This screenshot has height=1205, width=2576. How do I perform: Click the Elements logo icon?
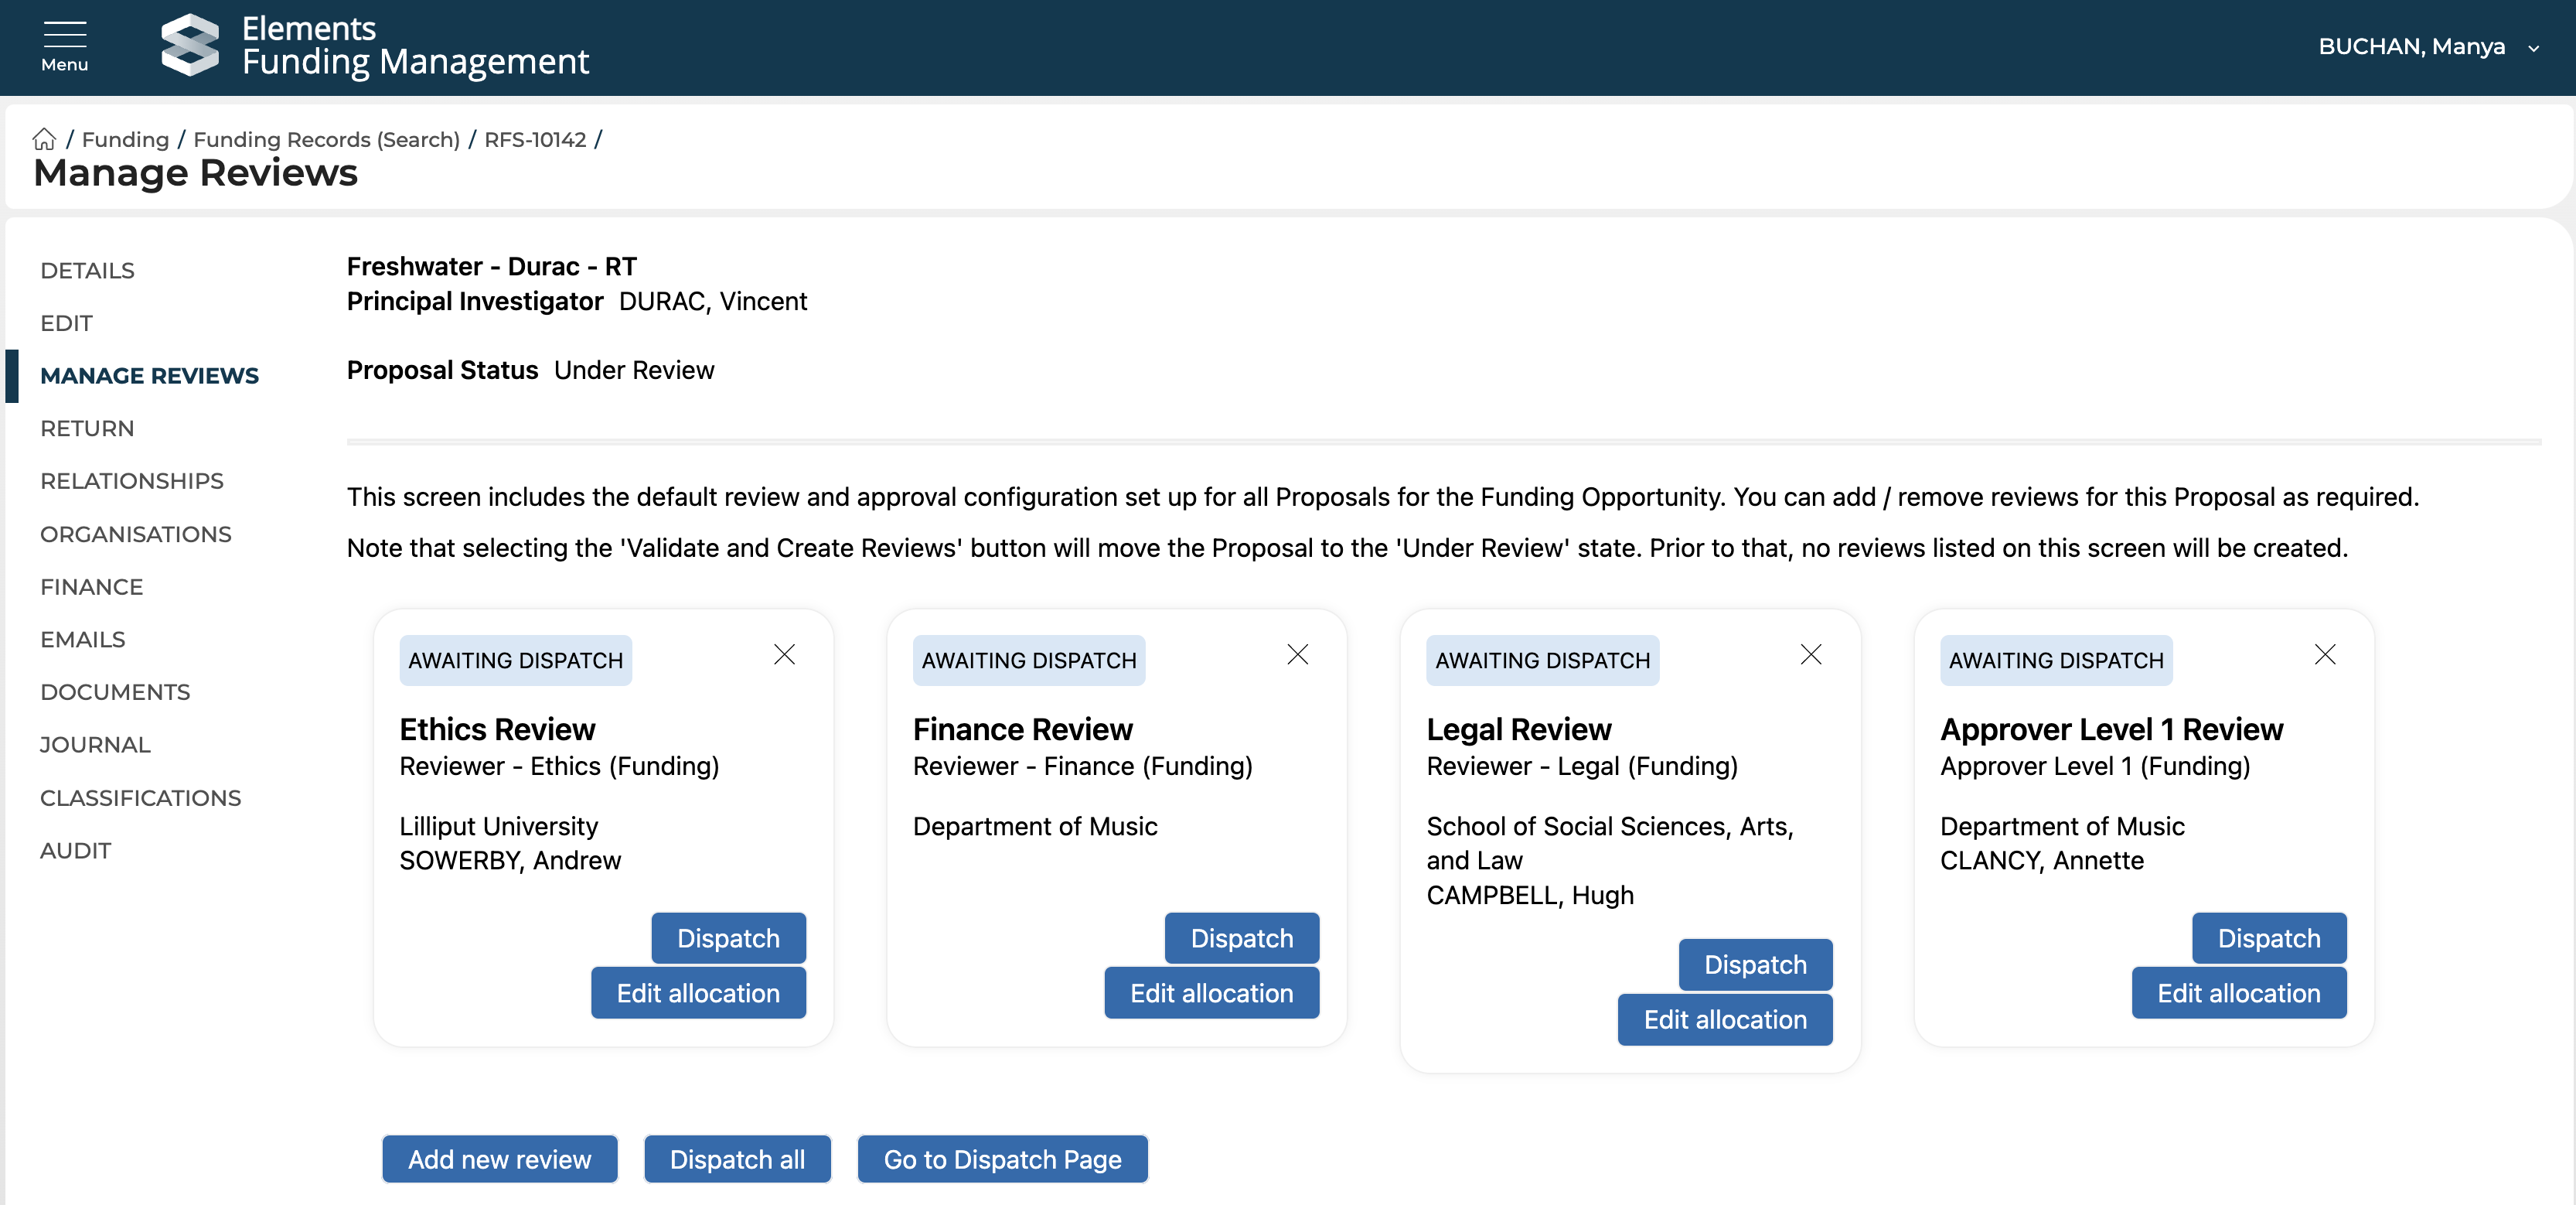(x=190, y=45)
